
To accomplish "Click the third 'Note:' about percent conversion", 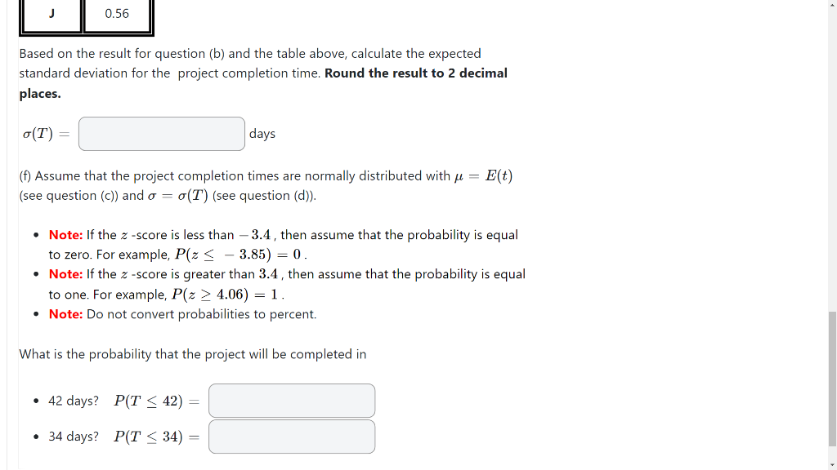I will (x=65, y=313).
